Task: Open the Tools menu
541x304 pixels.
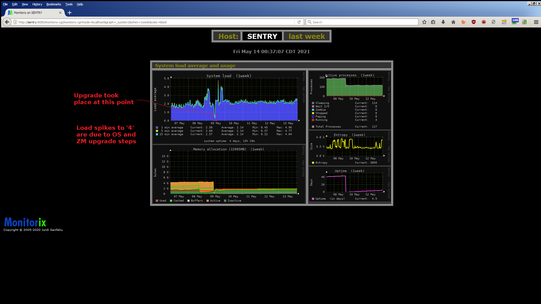Action: [x=69, y=4]
